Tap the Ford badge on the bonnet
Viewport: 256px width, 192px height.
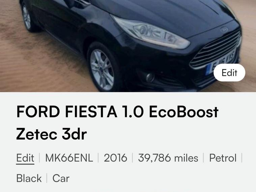click(224, 30)
